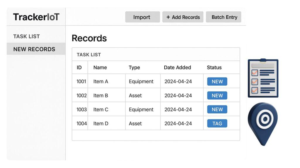
Task: Select TASK LIST in the sidebar
Action: point(26,36)
